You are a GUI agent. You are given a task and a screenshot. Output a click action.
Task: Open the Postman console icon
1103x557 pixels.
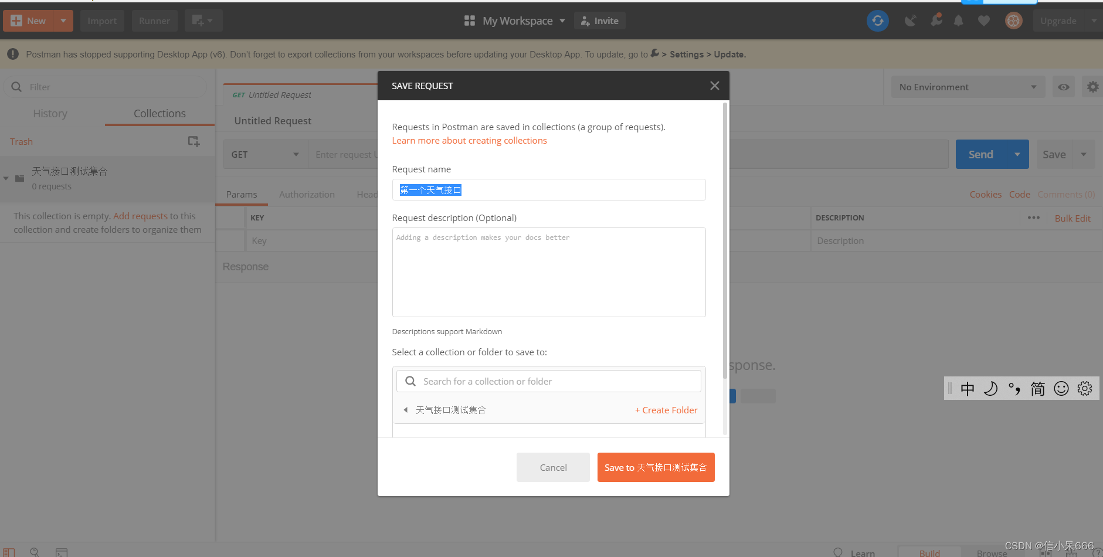[x=62, y=552]
